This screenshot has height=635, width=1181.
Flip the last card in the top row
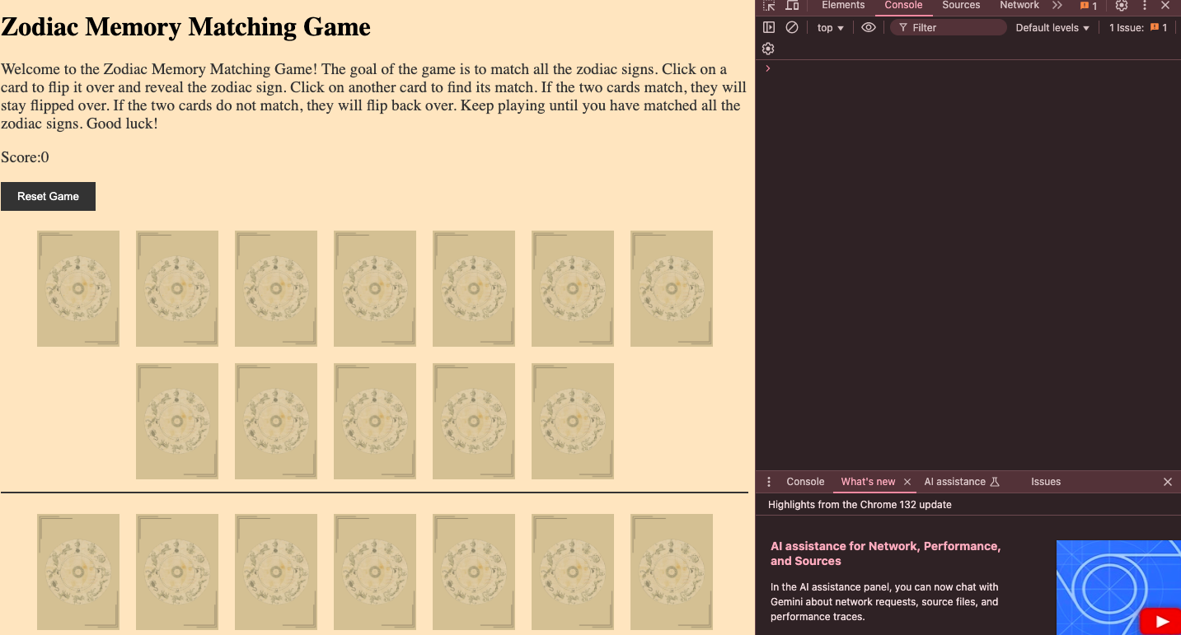pos(672,288)
